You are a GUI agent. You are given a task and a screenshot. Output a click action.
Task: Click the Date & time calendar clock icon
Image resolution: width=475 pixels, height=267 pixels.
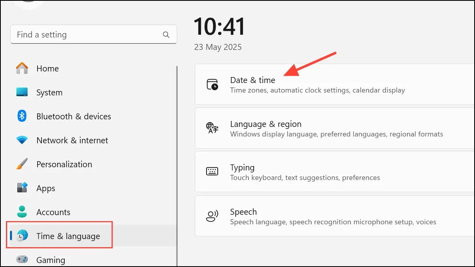tap(212, 85)
